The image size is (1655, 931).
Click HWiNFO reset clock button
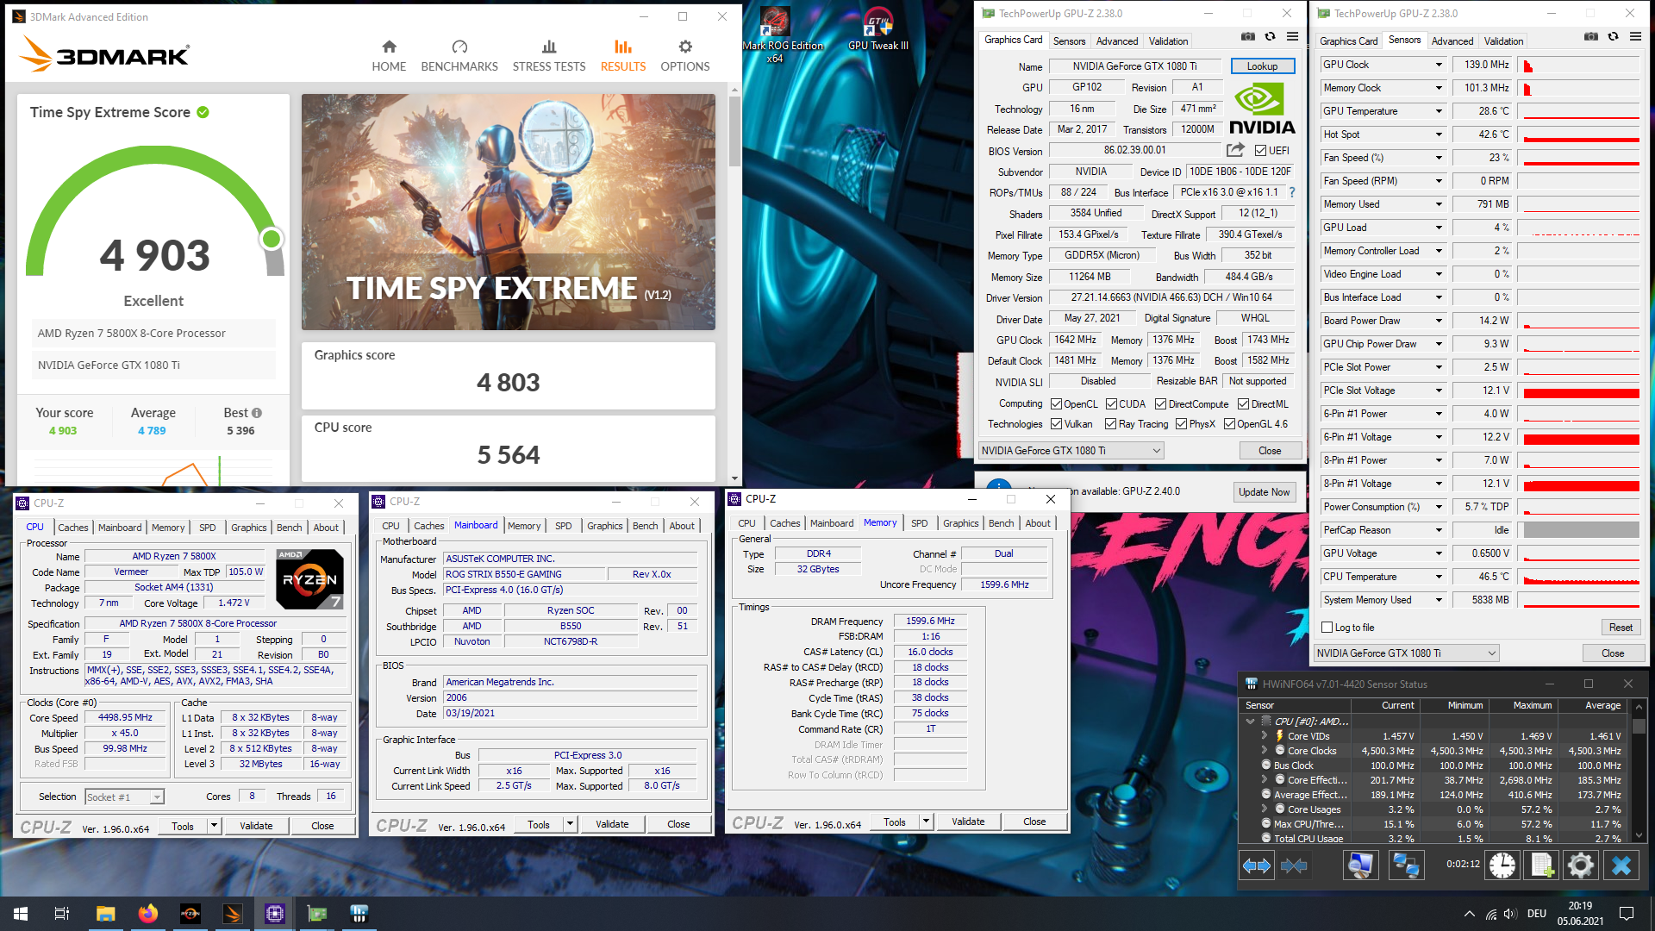1502,865
